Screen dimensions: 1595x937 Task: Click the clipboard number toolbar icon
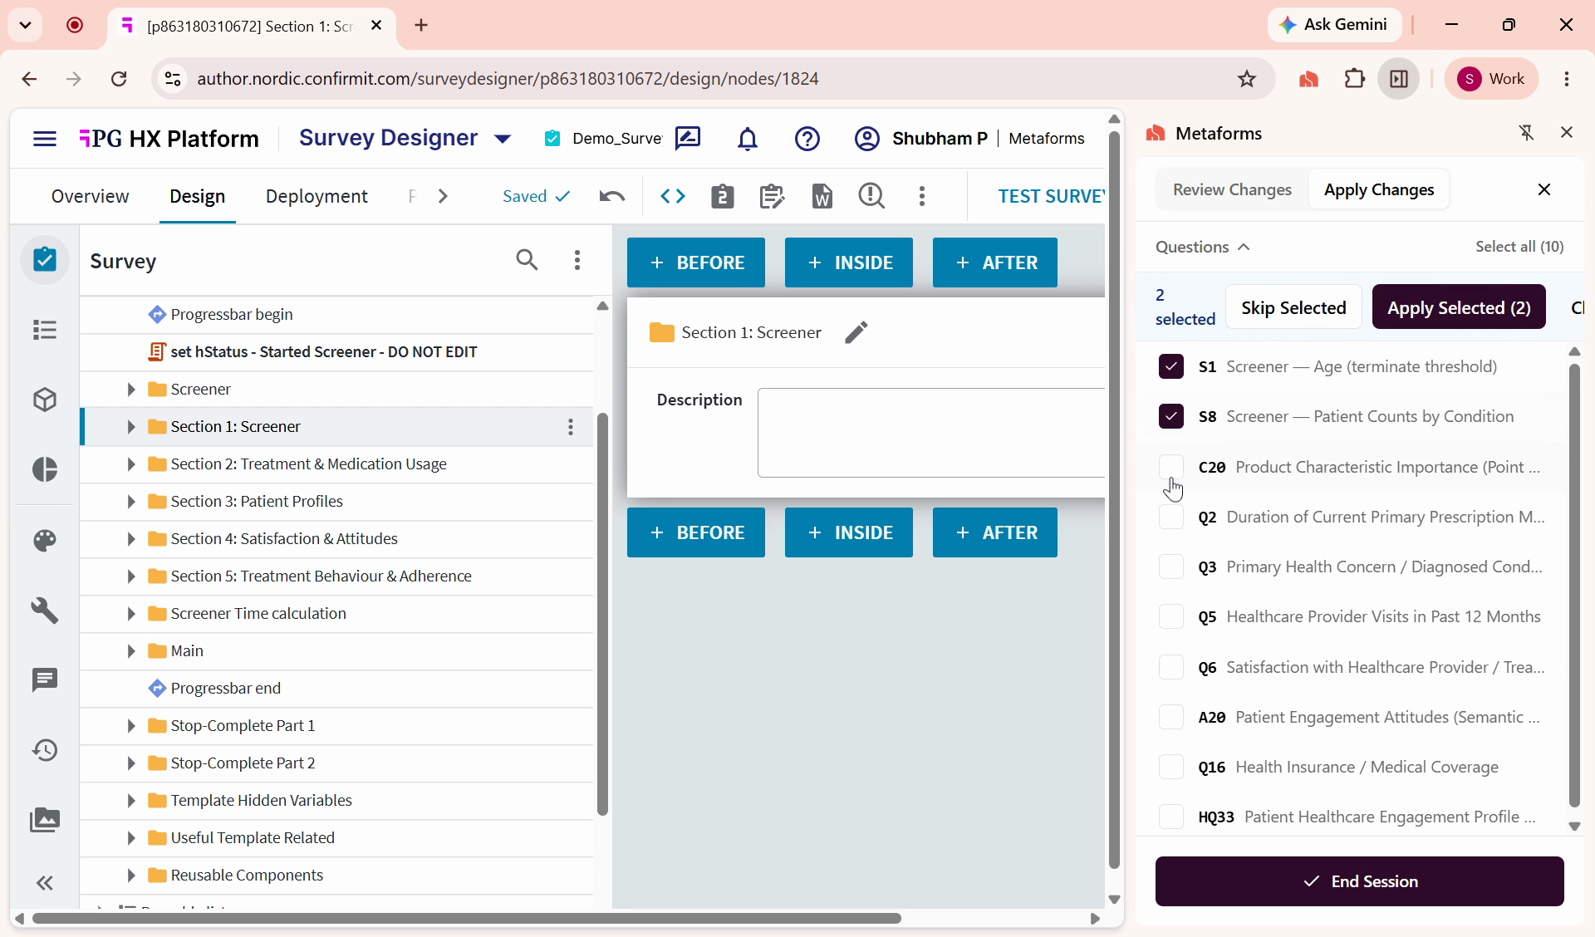click(x=723, y=196)
